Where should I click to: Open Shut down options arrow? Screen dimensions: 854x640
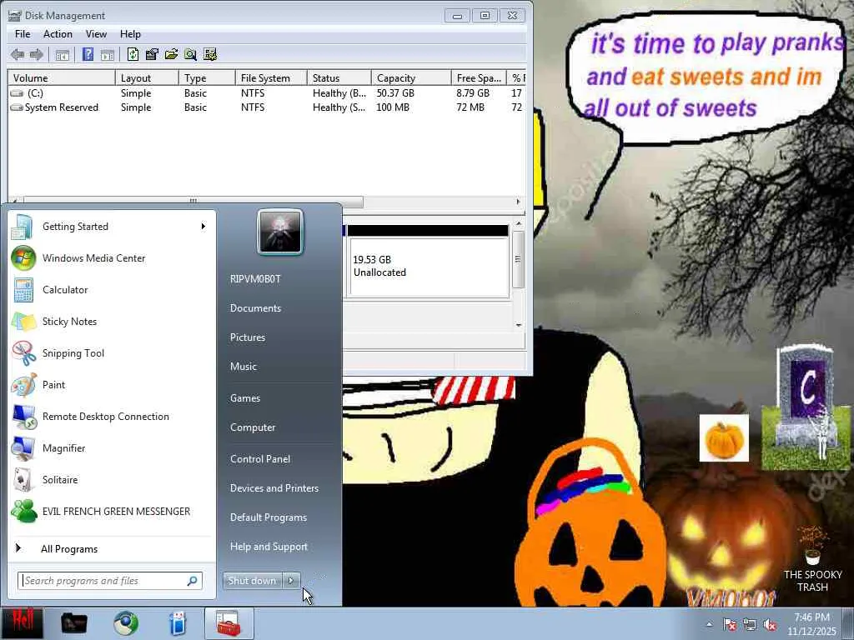tap(291, 581)
